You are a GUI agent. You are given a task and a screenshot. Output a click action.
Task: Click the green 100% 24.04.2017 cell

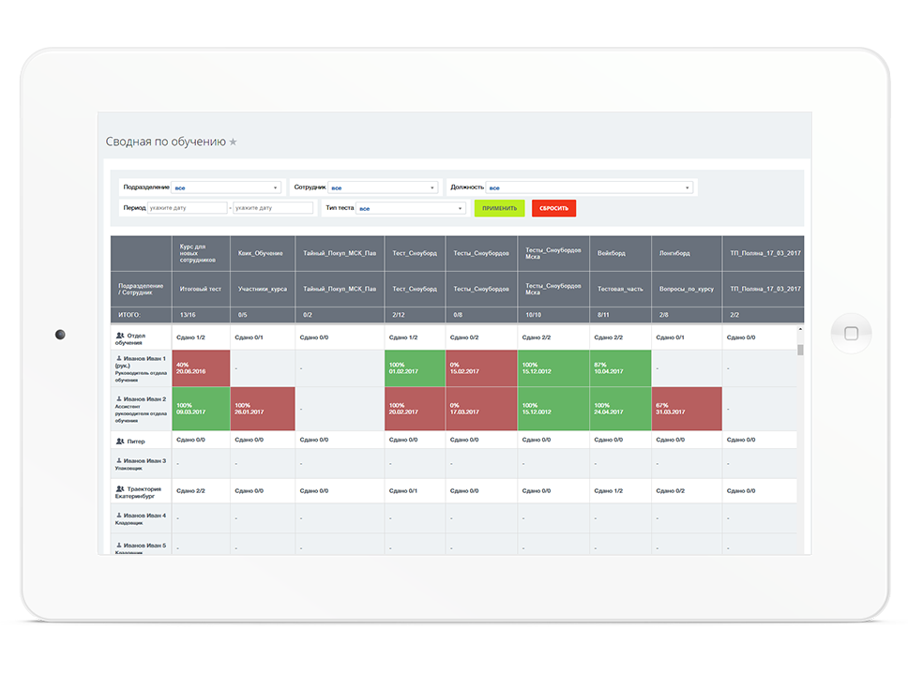click(620, 409)
